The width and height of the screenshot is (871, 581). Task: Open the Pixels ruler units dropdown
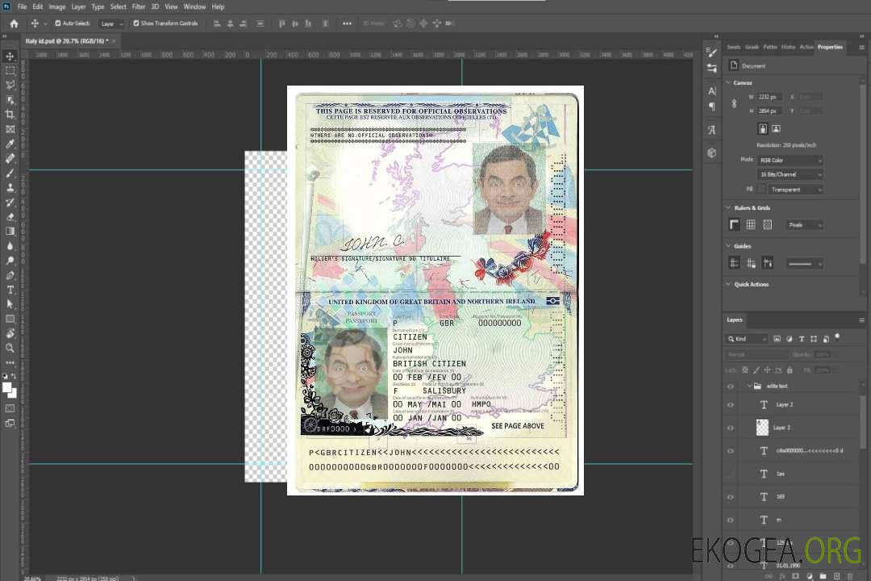805,224
